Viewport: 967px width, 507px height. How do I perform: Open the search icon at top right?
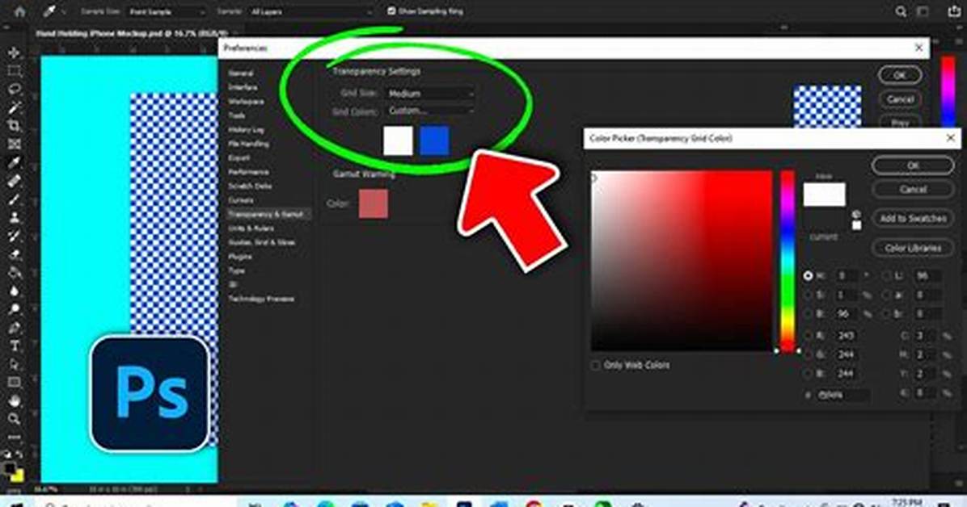pyautogui.click(x=901, y=11)
